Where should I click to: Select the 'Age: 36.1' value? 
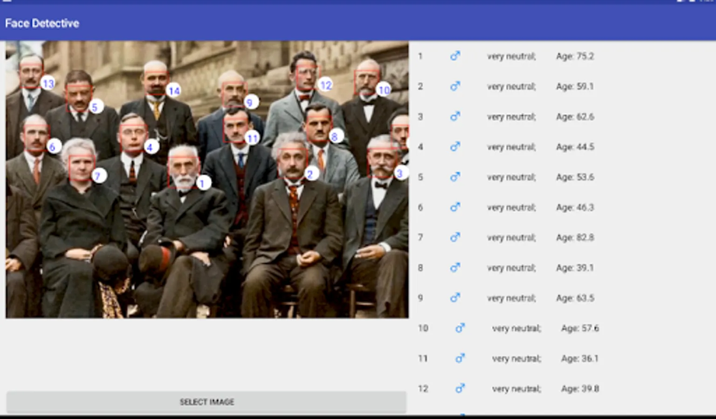pyautogui.click(x=580, y=359)
